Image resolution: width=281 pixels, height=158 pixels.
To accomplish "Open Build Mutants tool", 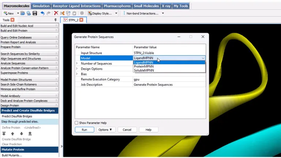I will tap(12, 155).
